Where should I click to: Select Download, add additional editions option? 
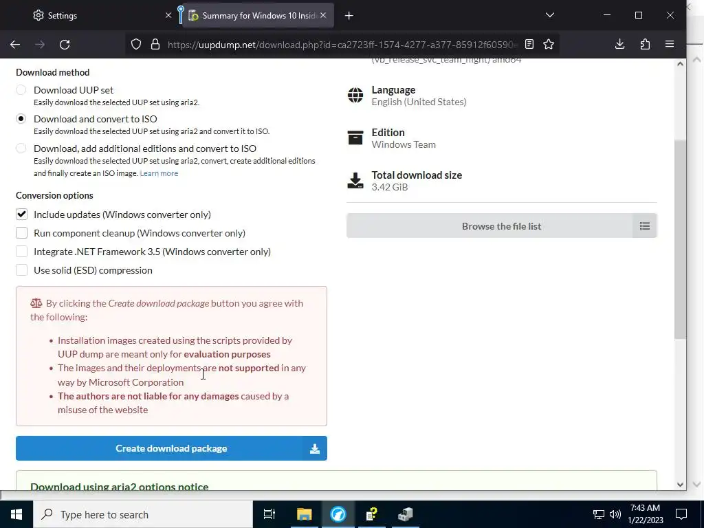click(21, 148)
